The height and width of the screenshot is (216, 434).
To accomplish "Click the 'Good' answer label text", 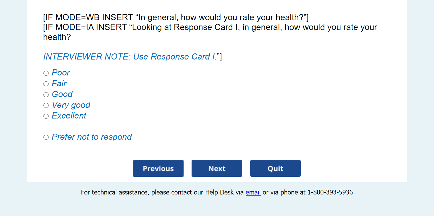I will click(x=62, y=94).
